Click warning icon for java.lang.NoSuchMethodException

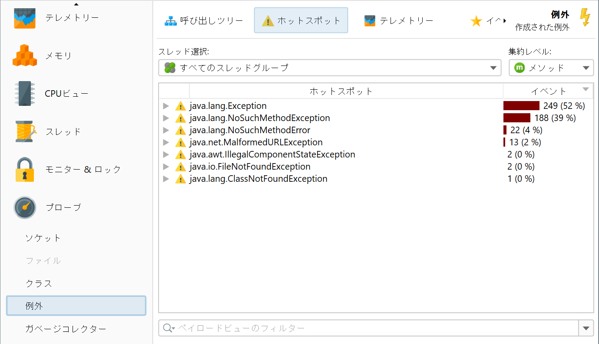pos(180,118)
